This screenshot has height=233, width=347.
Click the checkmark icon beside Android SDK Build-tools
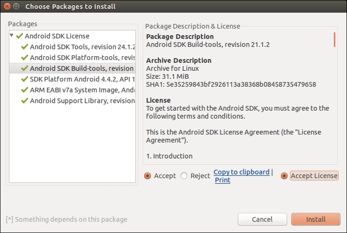point(24,68)
